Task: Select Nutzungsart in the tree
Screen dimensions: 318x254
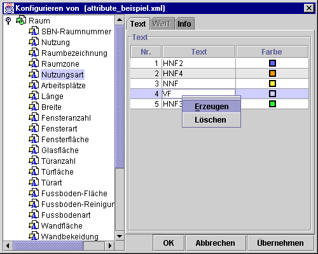Action: pos(62,74)
